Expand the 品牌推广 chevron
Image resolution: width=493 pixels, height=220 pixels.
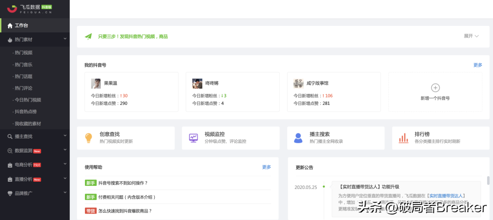tap(65, 192)
